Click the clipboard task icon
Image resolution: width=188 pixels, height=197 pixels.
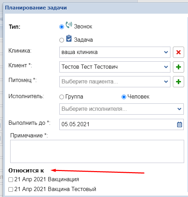click(69, 38)
